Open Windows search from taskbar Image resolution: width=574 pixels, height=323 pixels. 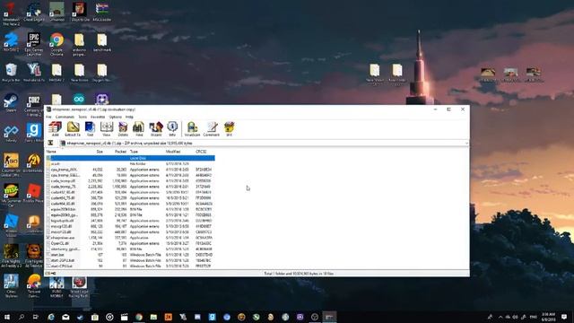[x=22, y=317]
